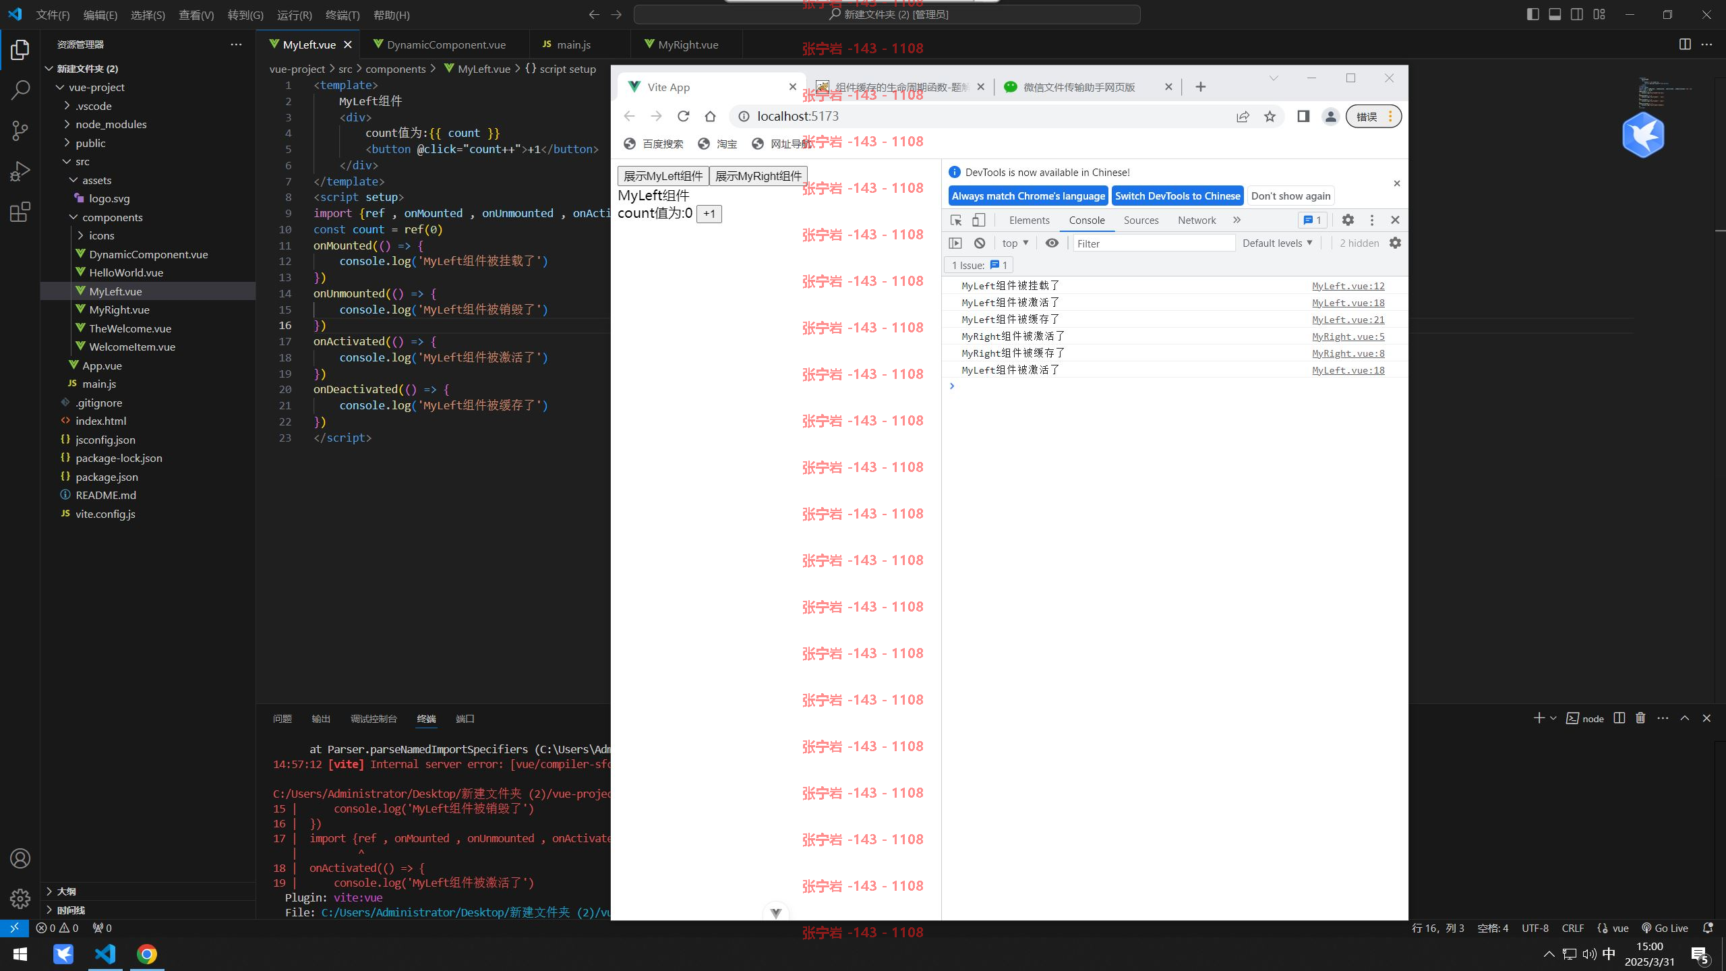Toggle DevTools device toolbar

click(979, 220)
